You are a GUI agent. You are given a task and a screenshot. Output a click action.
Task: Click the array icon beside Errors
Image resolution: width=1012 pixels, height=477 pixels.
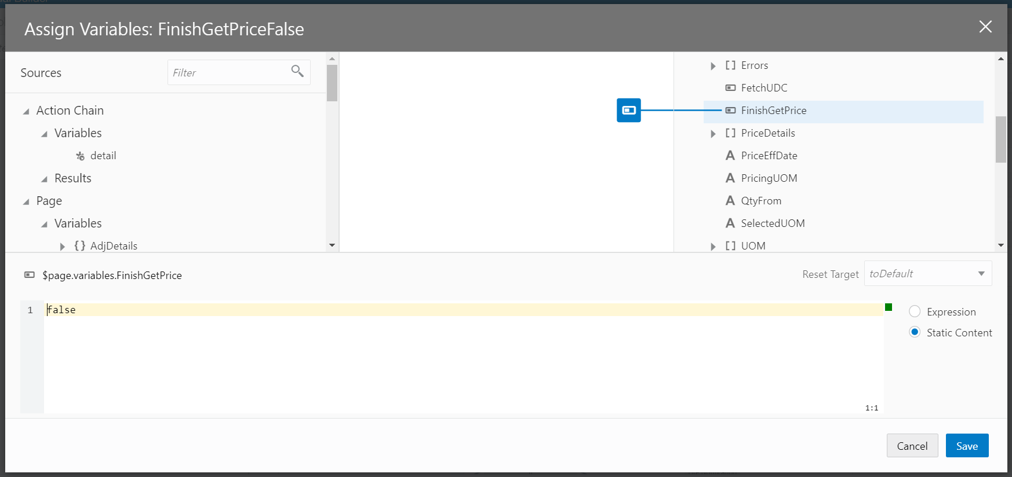(730, 65)
